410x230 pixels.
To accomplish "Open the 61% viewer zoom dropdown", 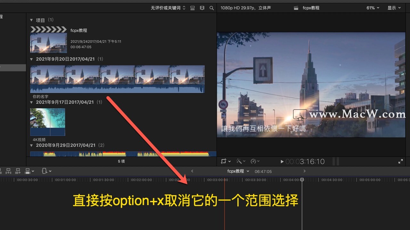I will click(373, 8).
